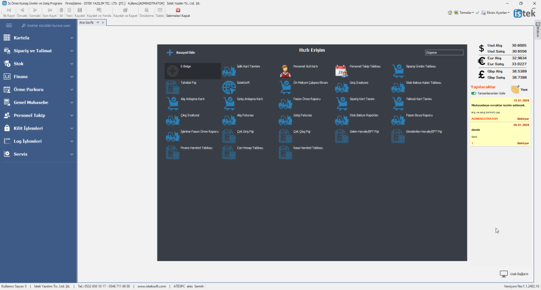Image resolution: width=541 pixels, height=290 pixels.
Task: Expand the Kartela sidebar section
Action: (x=39, y=38)
